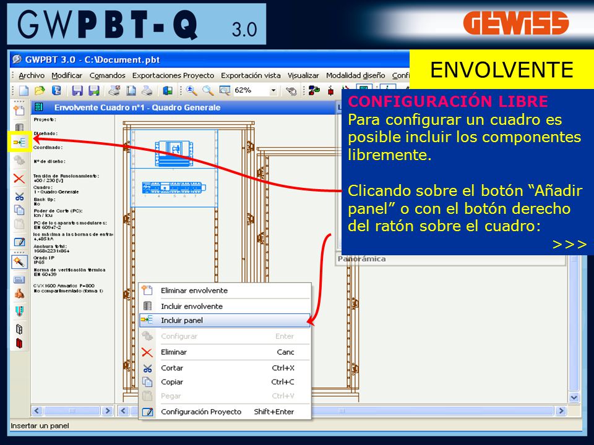Click the copy icon in the left toolbar
594x445 pixels.
[19, 210]
